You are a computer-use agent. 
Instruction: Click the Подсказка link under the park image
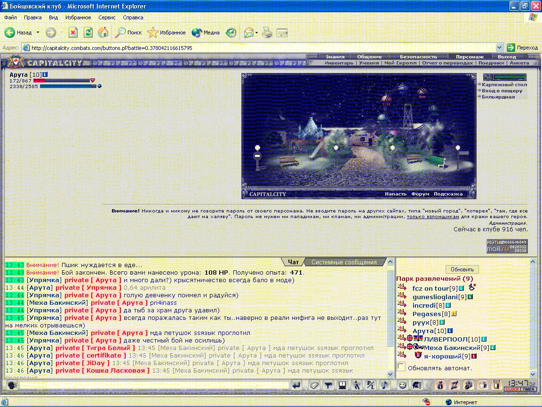pyautogui.click(x=448, y=194)
